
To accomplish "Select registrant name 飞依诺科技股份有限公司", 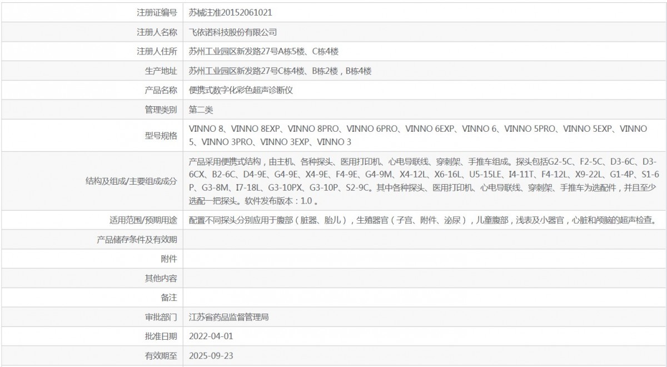I will pos(233,32).
